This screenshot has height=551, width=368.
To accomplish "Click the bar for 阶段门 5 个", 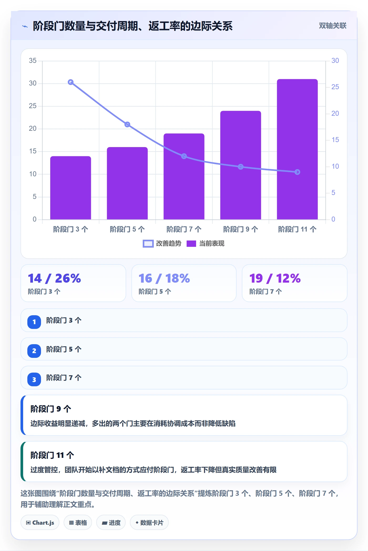I will pos(127,183).
